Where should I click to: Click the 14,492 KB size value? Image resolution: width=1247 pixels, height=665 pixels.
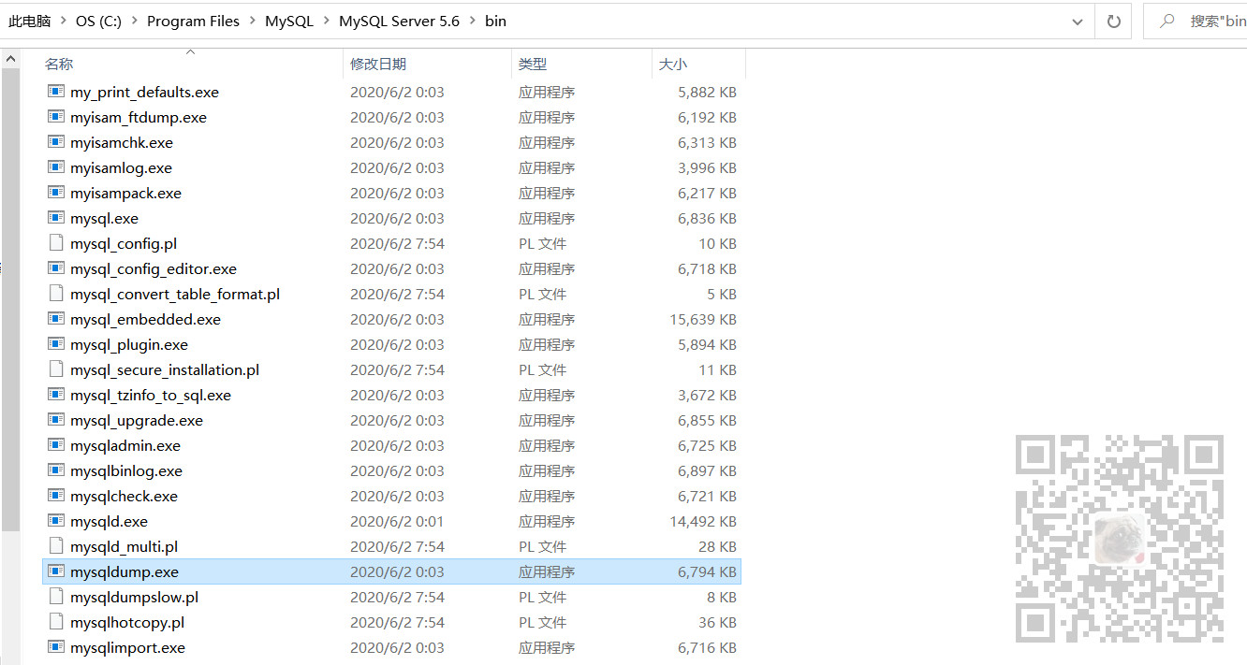coord(703,521)
